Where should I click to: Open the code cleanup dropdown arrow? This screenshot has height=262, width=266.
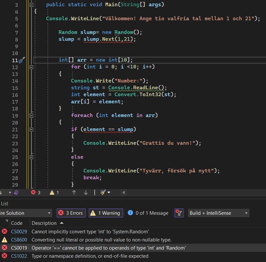tap(109, 193)
